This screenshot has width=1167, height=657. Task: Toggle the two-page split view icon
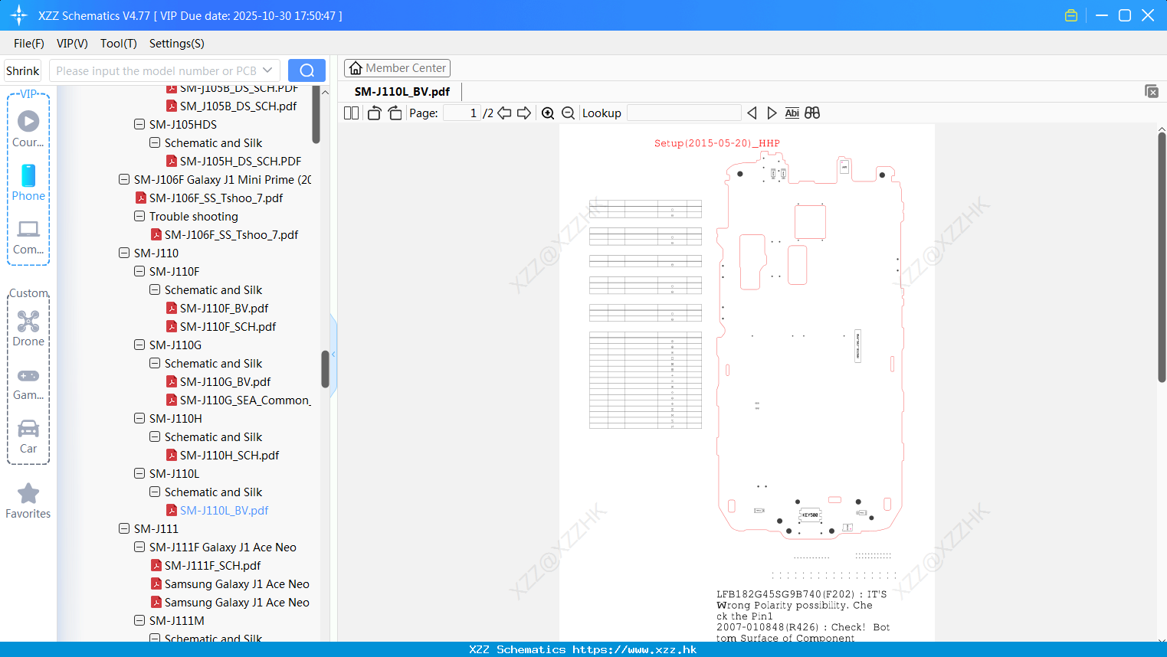(352, 113)
